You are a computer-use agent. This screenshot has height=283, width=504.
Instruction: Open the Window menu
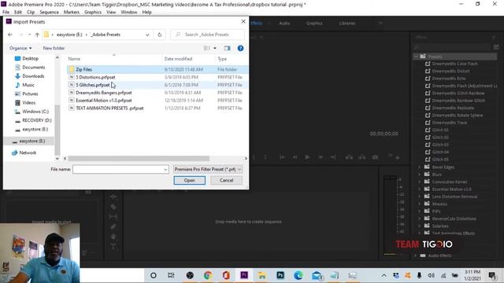[x=129, y=13]
